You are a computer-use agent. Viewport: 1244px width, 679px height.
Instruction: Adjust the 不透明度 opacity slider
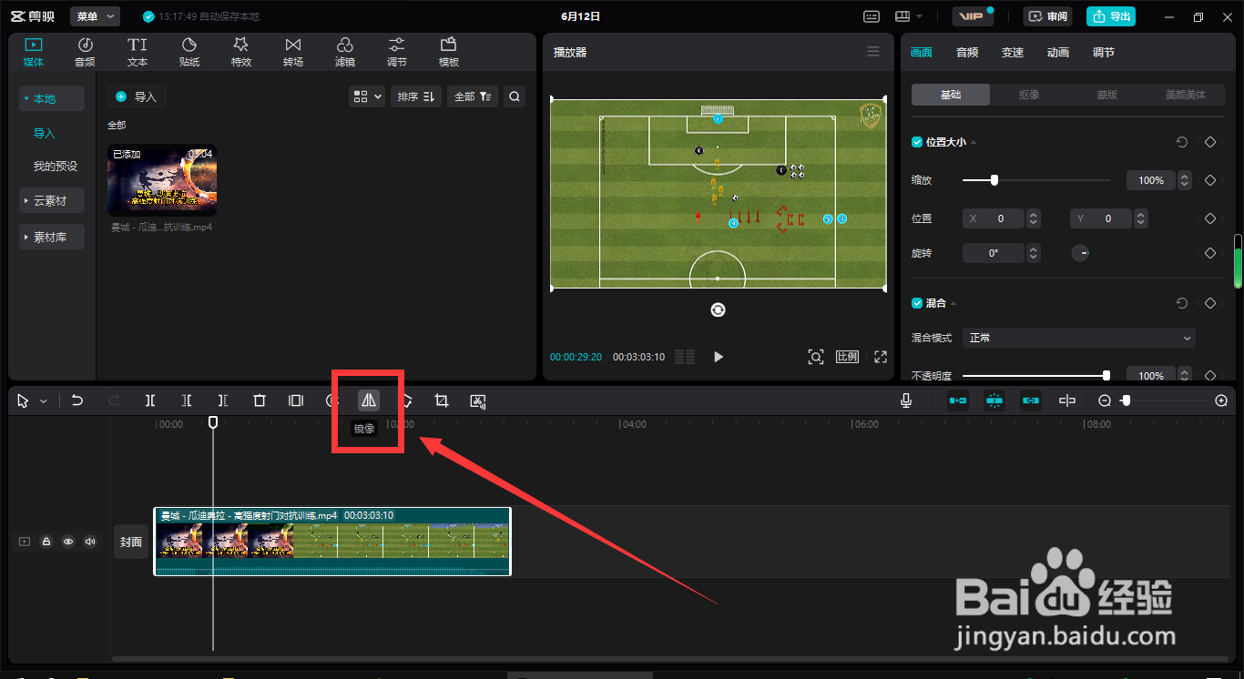click(x=1036, y=375)
